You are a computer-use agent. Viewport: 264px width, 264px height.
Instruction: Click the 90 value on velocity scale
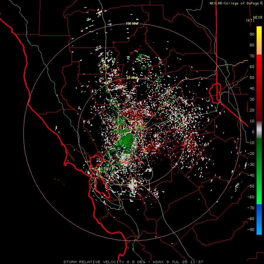(252, 34)
